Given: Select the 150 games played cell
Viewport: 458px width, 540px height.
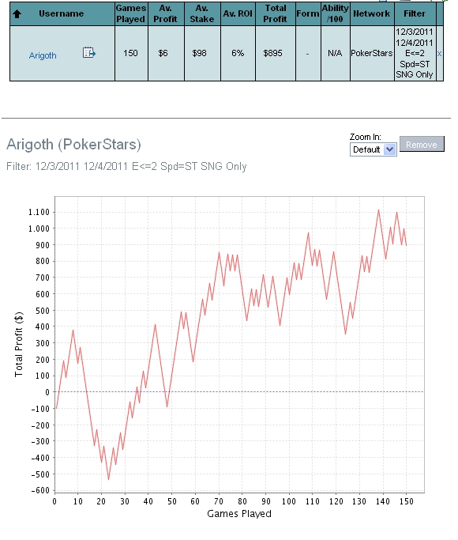Looking at the screenshot, I should (x=131, y=54).
